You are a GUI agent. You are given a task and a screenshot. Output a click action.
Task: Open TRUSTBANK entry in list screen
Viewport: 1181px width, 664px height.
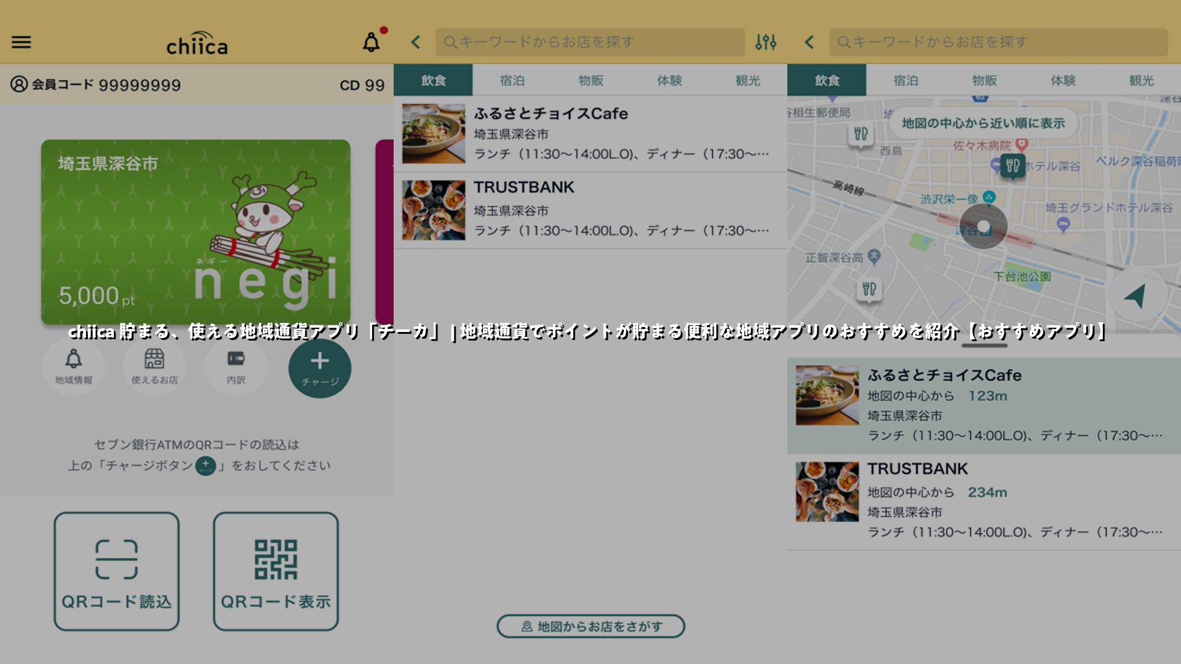[x=590, y=210]
